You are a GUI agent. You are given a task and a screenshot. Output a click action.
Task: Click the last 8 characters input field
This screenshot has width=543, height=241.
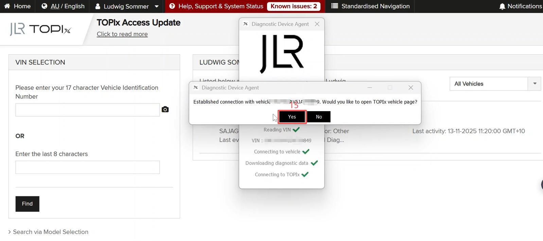pos(87,167)
